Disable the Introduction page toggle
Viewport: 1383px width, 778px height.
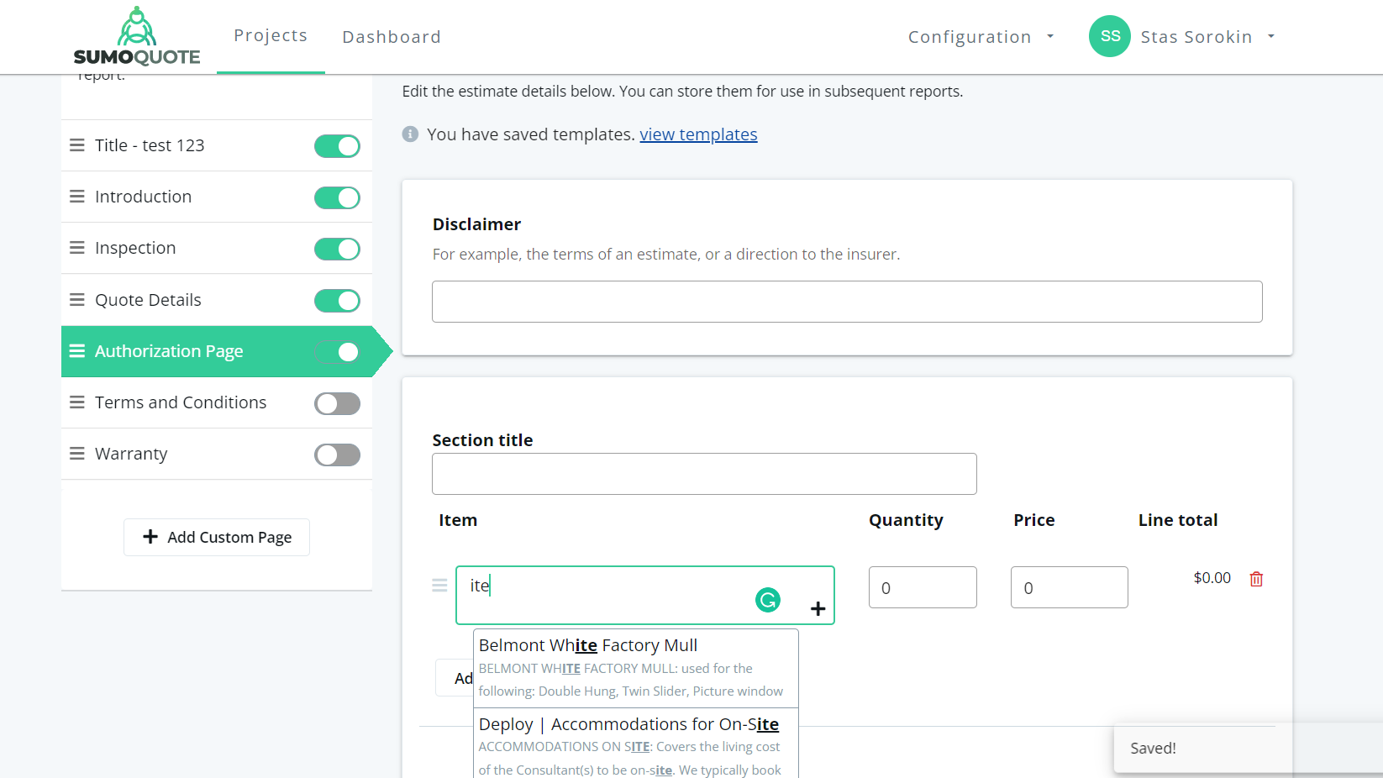click(x=337, y=197)
